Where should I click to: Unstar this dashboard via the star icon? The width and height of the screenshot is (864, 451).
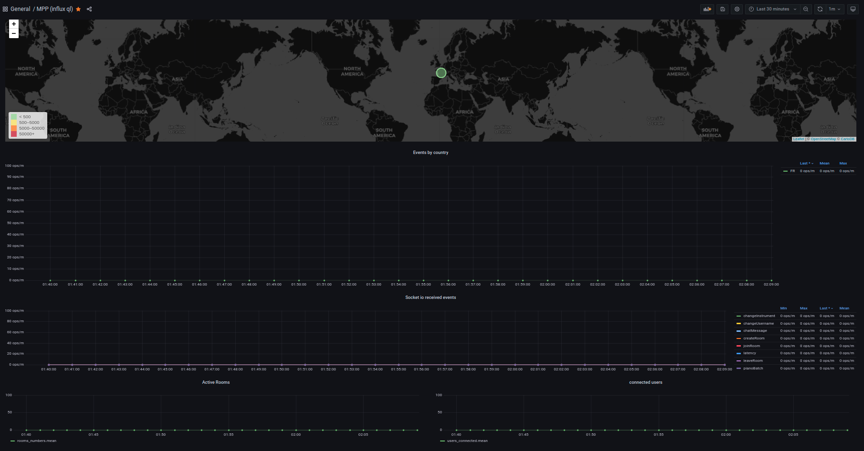(78, 9)
